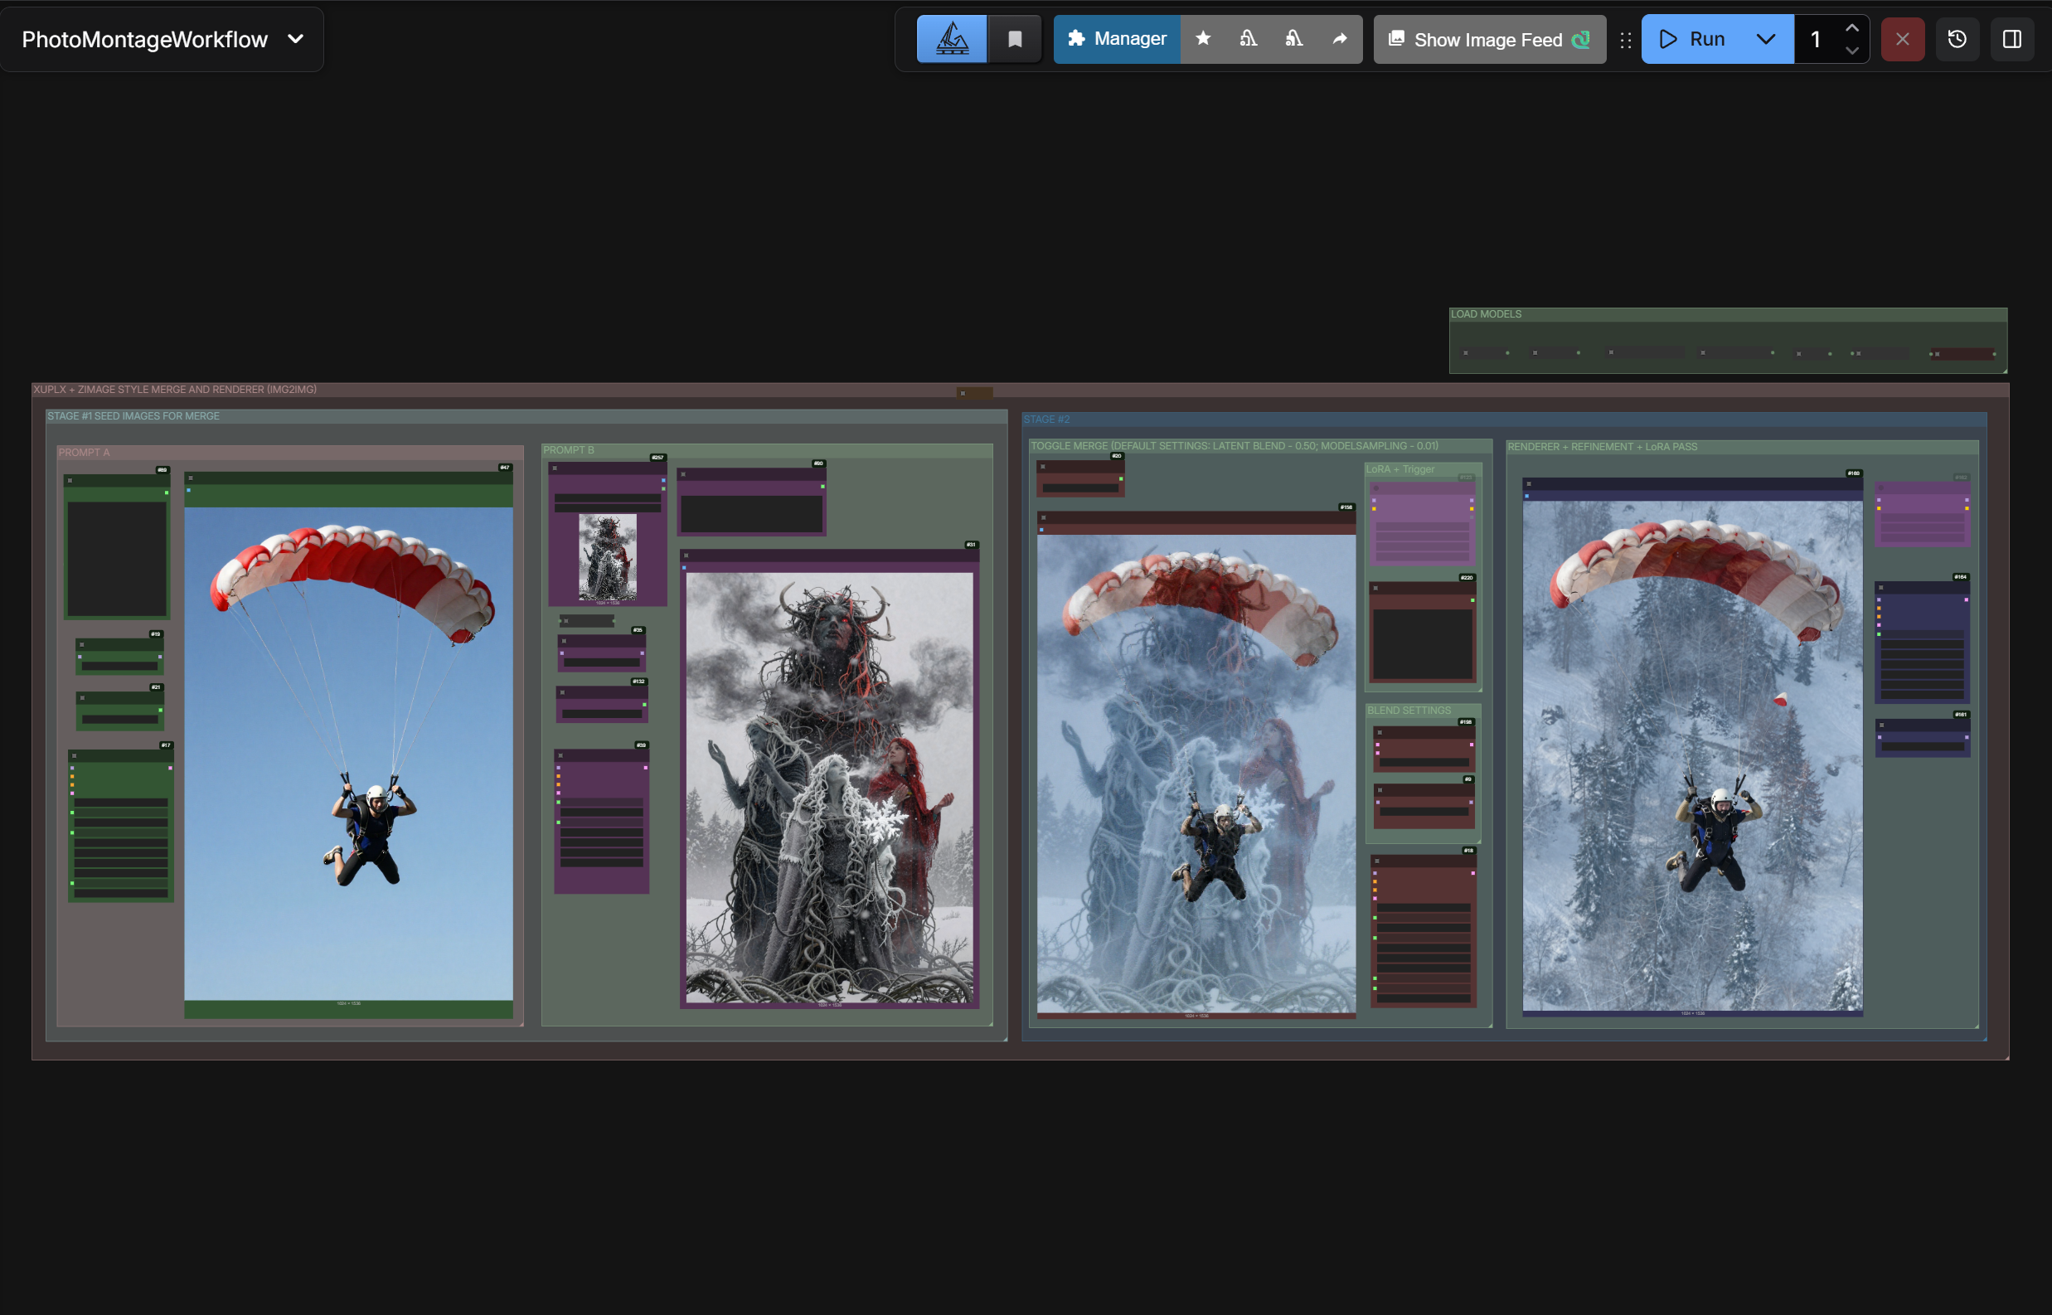
Task: Click the first unload models icon after star
Action: (x=1248, y=38)
